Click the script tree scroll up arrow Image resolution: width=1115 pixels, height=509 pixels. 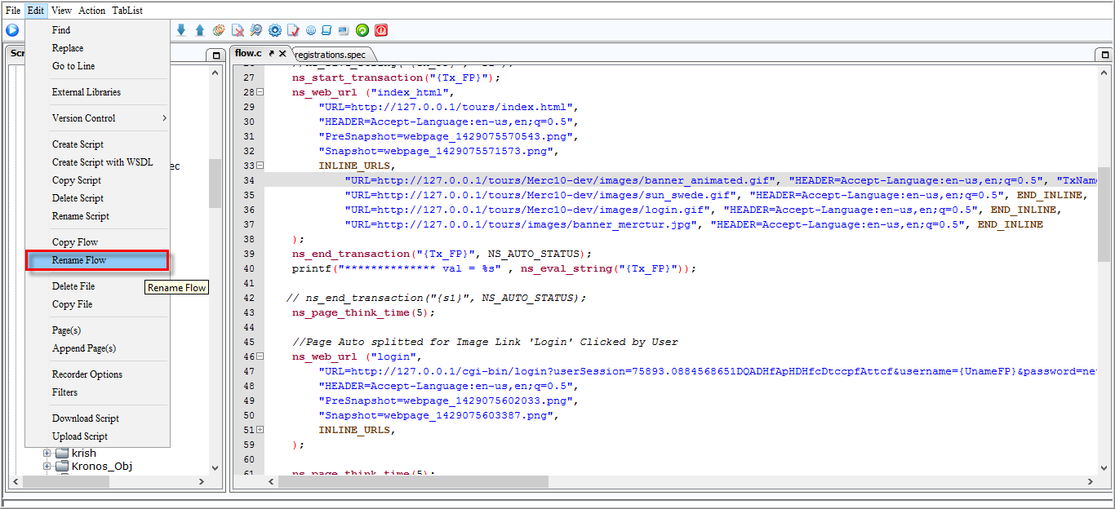(215, 72)
